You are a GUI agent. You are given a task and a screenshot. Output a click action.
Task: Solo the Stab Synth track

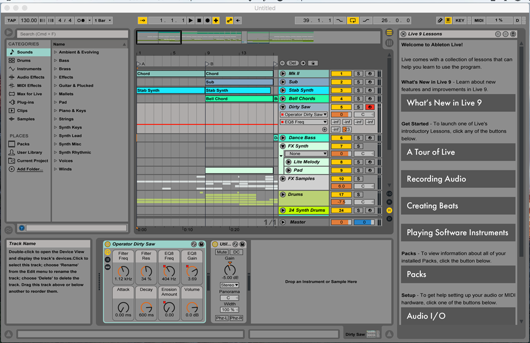358,91
